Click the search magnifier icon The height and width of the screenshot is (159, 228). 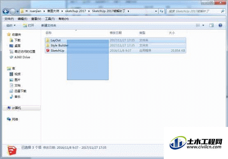(223, 11)
